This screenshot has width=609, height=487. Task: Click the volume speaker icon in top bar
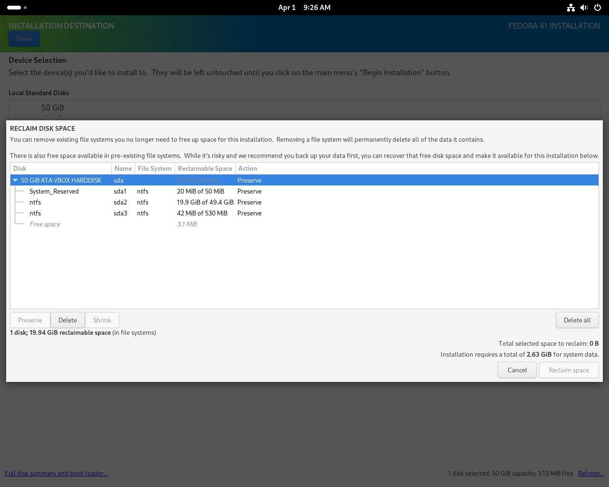pyautogui.click(x=584, y=8)
